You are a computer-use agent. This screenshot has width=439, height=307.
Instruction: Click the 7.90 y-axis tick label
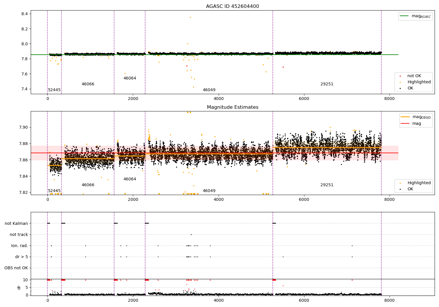[x=23, y=127]
